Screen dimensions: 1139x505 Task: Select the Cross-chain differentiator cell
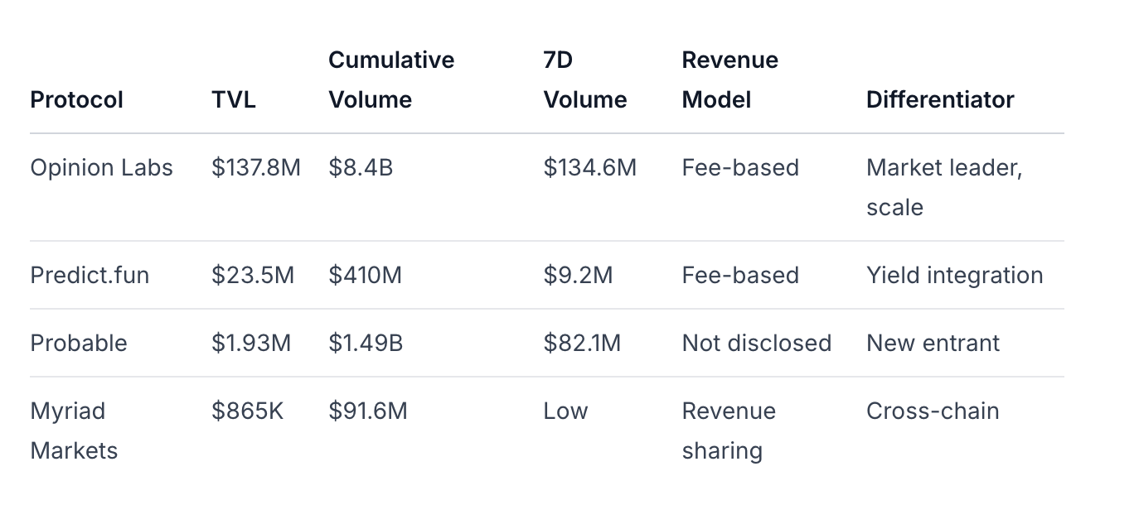933,411
